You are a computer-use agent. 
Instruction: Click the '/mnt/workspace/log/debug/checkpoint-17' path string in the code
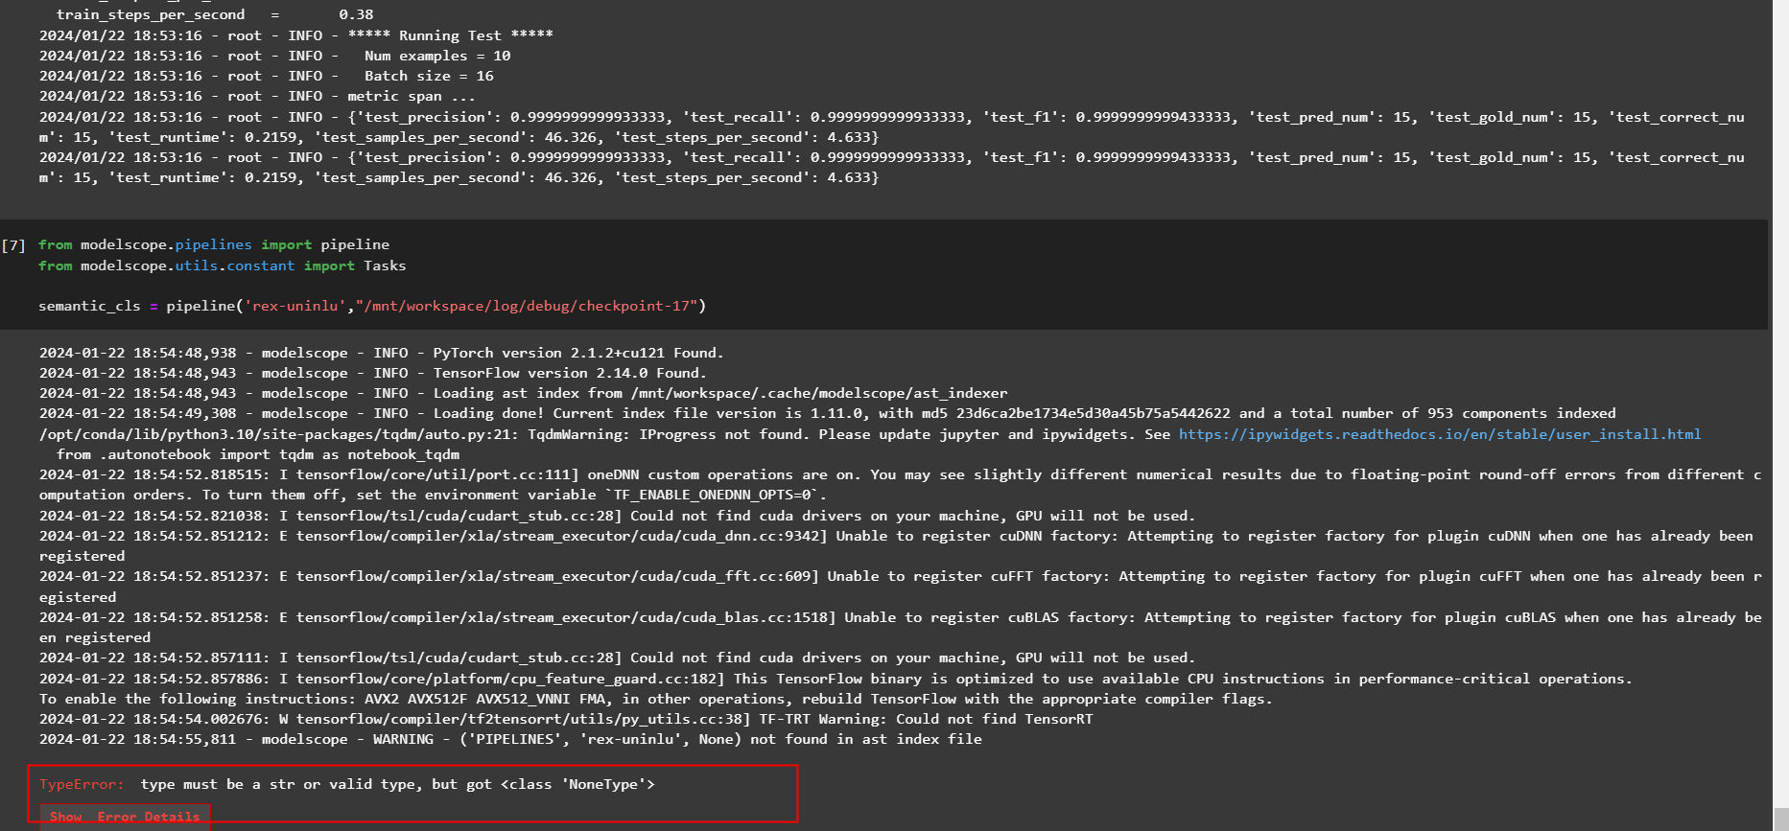(x=527, y=306)
